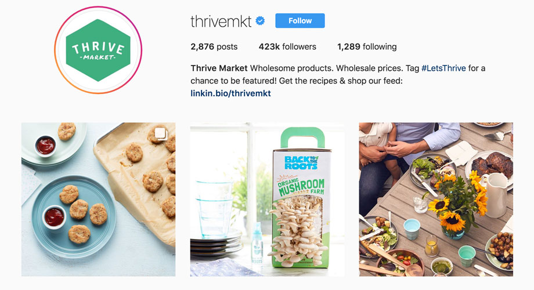This screenshot has width=534, height=290.
Task: Open the outdoor dinner table post
Action: pyautogui.click(x=436, y=200)
